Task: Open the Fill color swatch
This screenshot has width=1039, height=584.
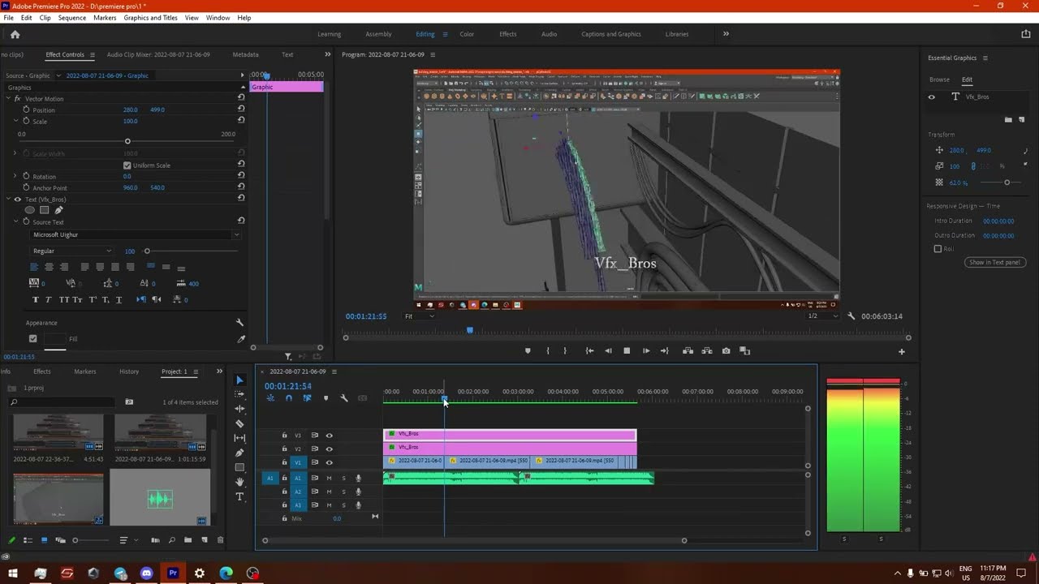Action: pos(54,339)
